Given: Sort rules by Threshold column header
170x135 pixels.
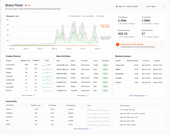Looking at the screenshot, I should point(84,61).
